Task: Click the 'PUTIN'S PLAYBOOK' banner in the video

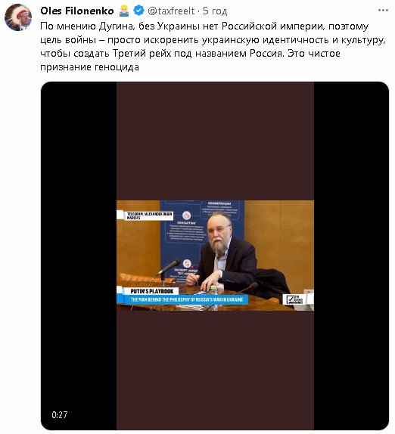Action: click(152, 291)
